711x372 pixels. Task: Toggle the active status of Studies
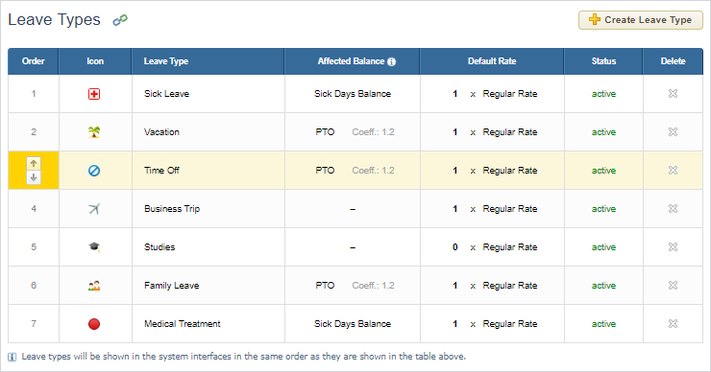(603, 247)
